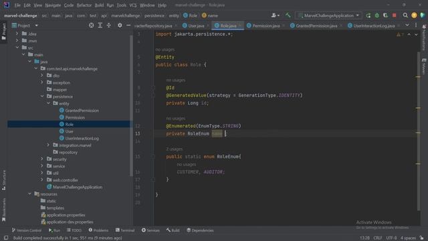
Task: Open the Terminal tool window
Action: pyautogui.click(x=125, y=230)
